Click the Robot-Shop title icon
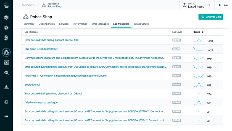Image resolution: width=232 pixels, height=131 pixels. (x=26, y=17)
